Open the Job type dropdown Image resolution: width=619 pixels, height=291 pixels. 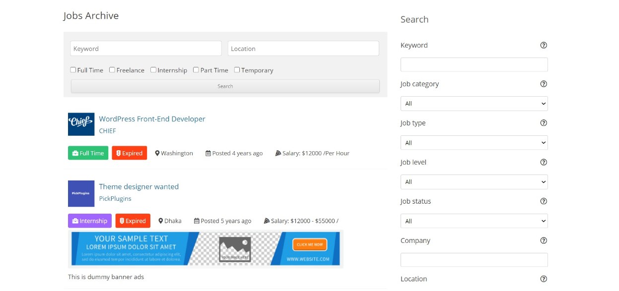pos(474,143)
